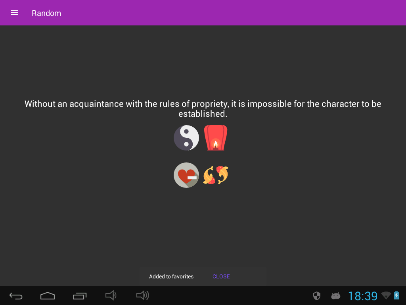Open the hamburger navigation menu

pyautogui.click(x=14, y=13)
